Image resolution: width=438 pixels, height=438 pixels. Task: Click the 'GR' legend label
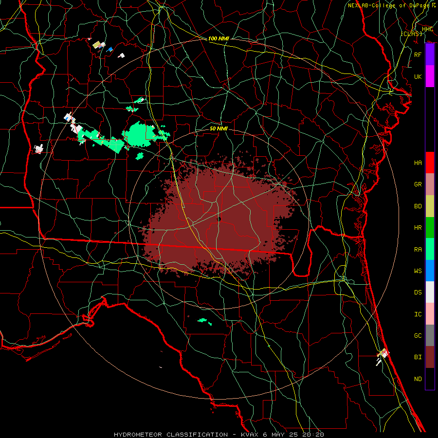418,184
